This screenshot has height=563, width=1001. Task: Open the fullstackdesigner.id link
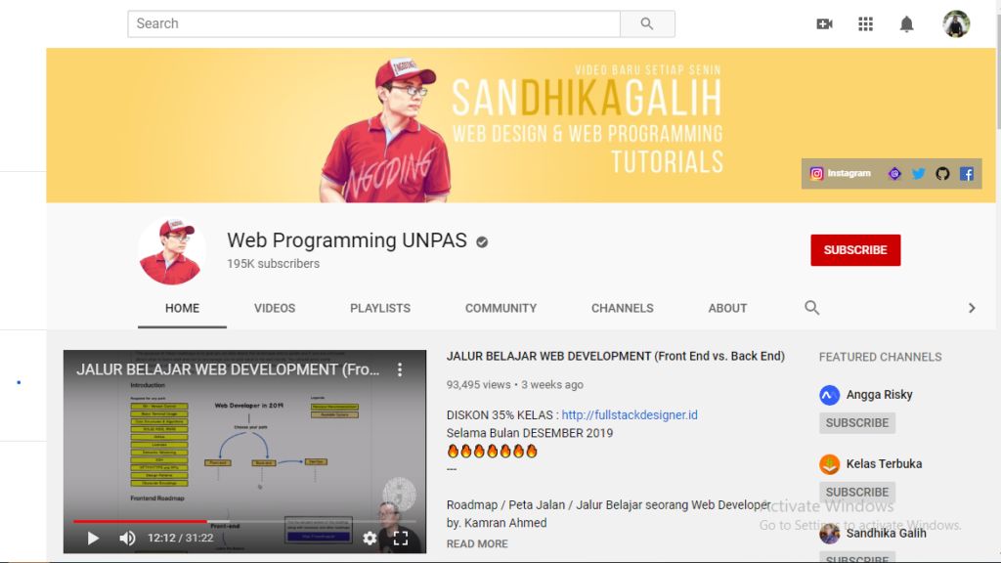coord(630,414)
